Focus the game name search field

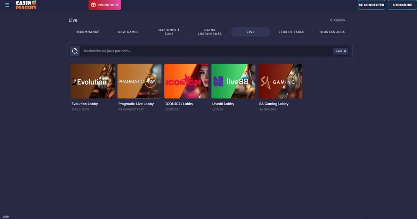coord(207,51)
